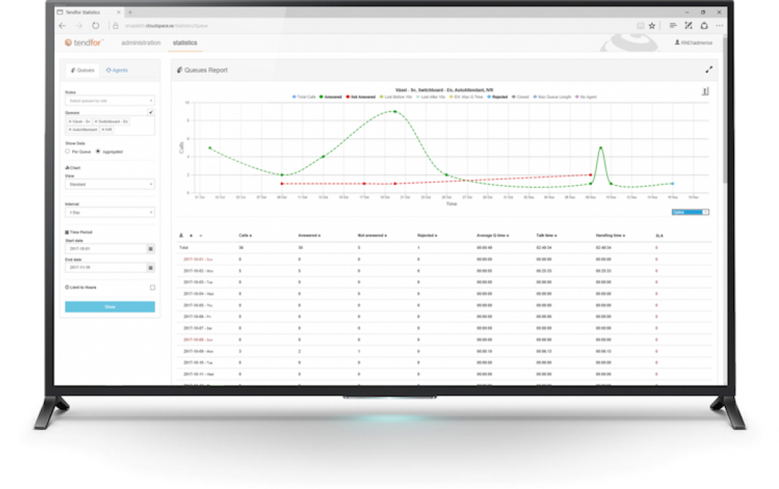
Task: Open a new browser tab with the plus
Action: point(130,12)
